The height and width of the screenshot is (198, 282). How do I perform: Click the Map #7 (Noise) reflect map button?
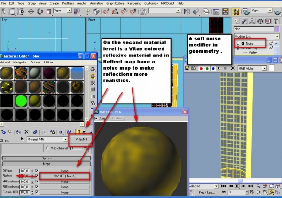pyautogui.click(x=64, y=176)
